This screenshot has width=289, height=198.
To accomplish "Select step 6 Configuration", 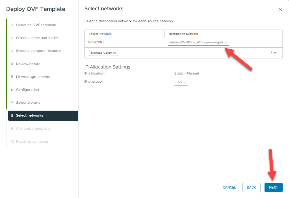I will pyautogui.click(x=27, y=90).
